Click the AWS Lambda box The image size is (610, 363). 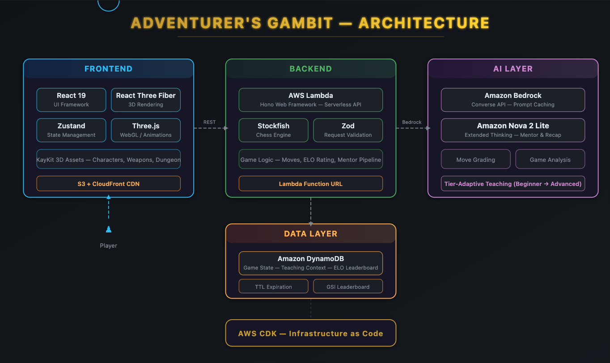pyautogui.click(x=311, y=100)
